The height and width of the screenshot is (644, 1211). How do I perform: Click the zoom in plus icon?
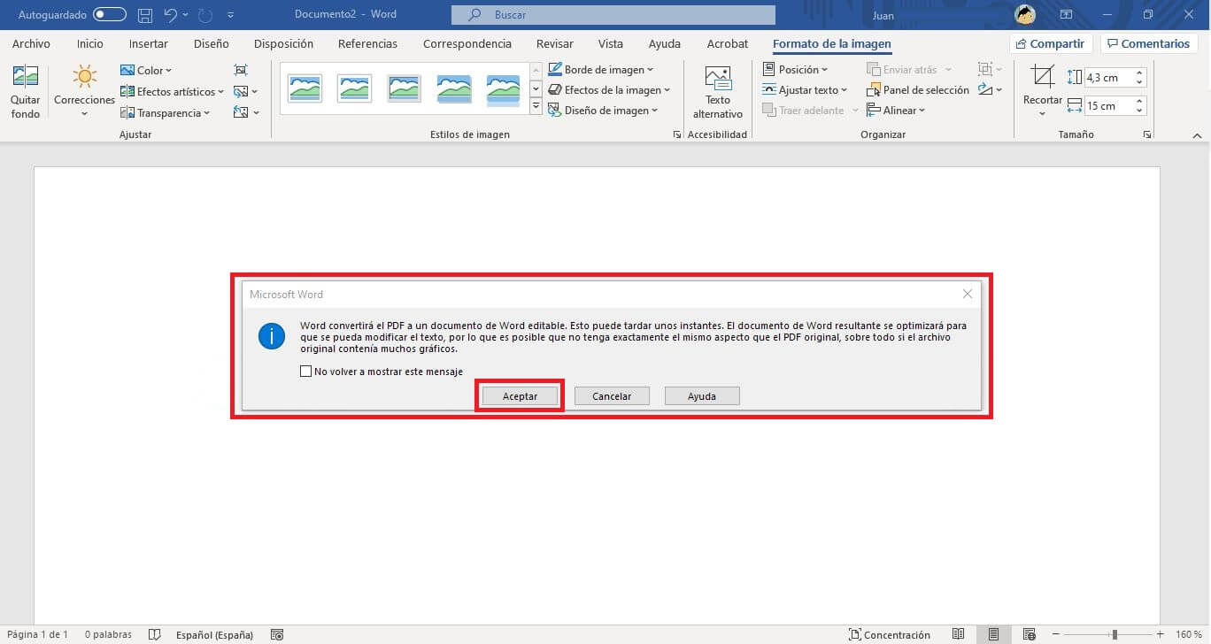tap(1160, 634)
